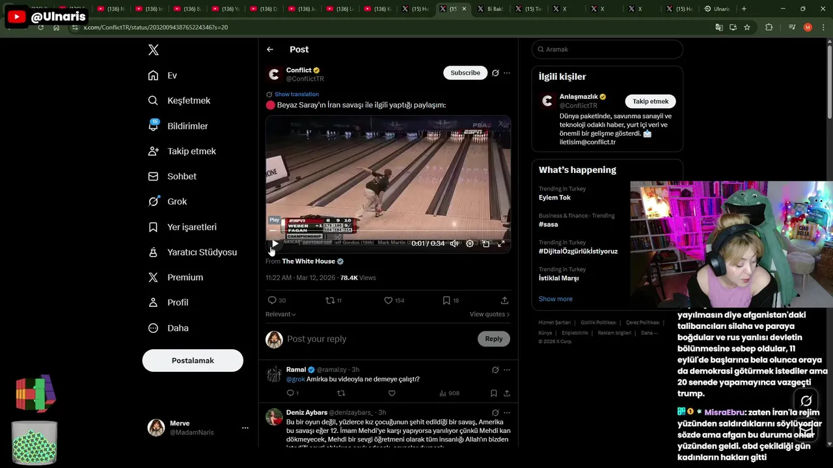This screenshot has width=833, height=468.
Task: Switch to the Ulnaris browser tab
Action: [x=718, y=9]
